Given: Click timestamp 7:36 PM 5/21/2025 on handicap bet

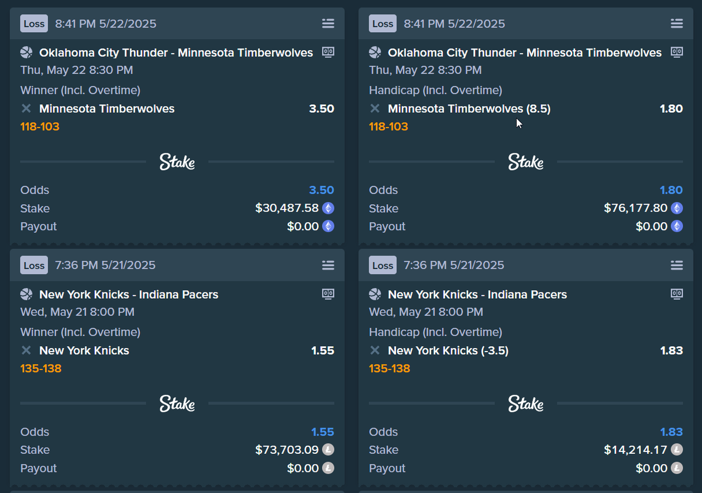Looking at the screenshot, I should 454,266.
